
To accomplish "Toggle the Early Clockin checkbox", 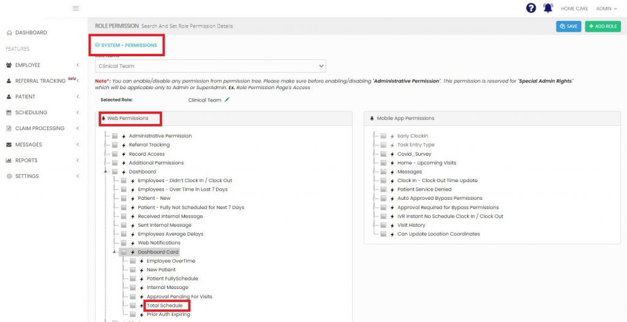I will [383, 136].
